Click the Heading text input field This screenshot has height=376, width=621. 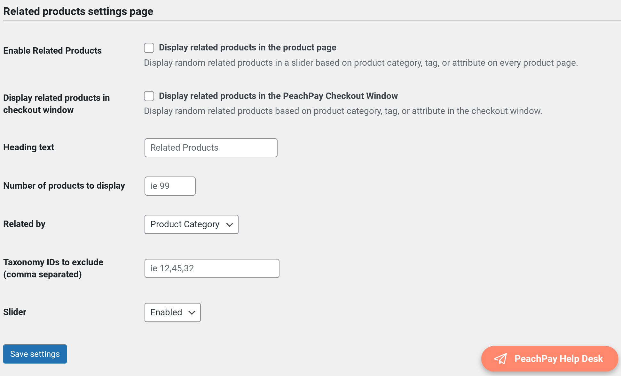[211, 147]
